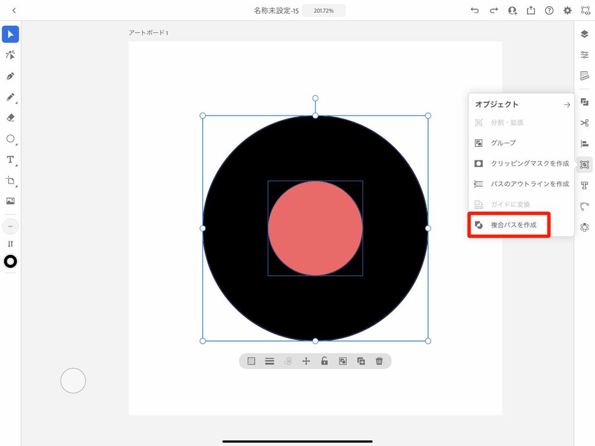Open opacity checkerboard in context bar

tap(251, 361)
